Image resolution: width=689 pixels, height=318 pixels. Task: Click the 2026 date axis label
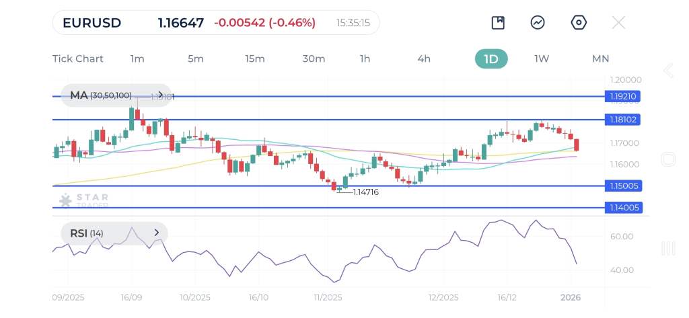[x=571, y=297]
